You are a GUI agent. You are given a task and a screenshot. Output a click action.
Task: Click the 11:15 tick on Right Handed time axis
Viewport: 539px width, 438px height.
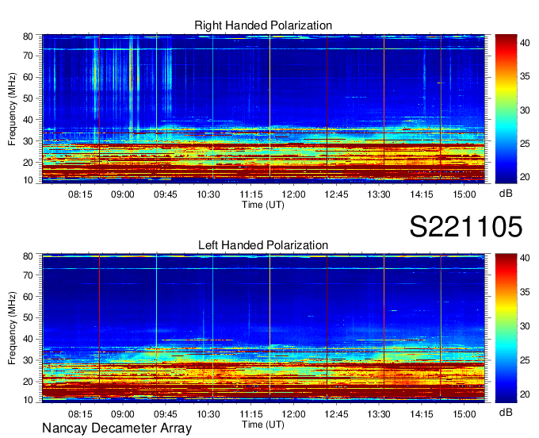coord(251,194)
